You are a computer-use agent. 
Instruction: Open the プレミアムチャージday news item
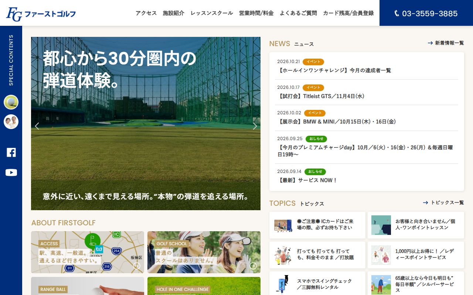click(x=366, y=151)
